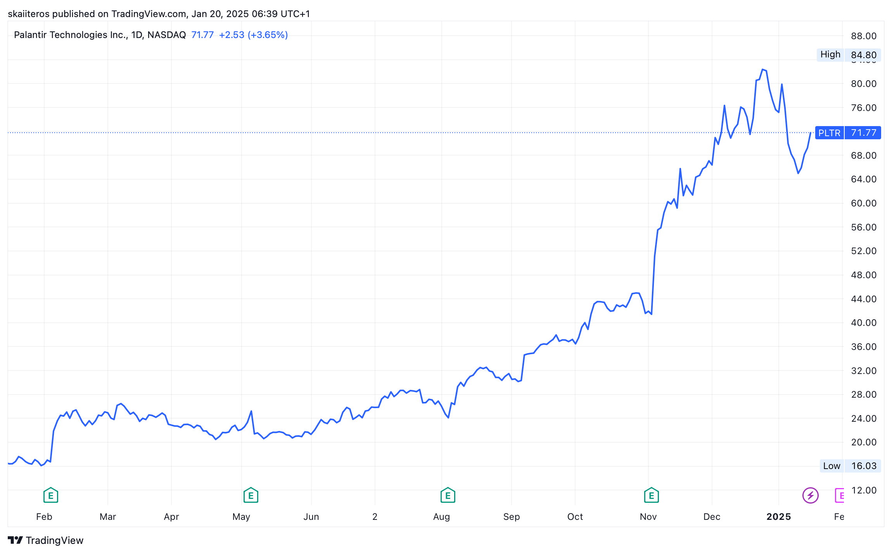The image size is (892, 554).
Task: Click the 76.00 price axis label
Action: pyautogui.click(x=864, y=108)
